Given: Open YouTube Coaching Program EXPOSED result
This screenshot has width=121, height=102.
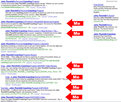Looking at the screenshot, I should (24, 88).
